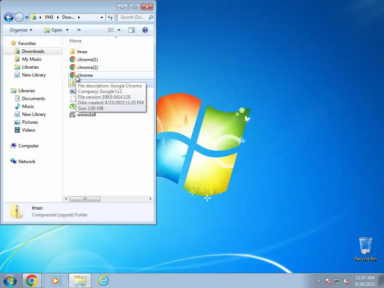Click the horizontal scrollbar right arrow
384x288 pixels.
coord(150,199)
